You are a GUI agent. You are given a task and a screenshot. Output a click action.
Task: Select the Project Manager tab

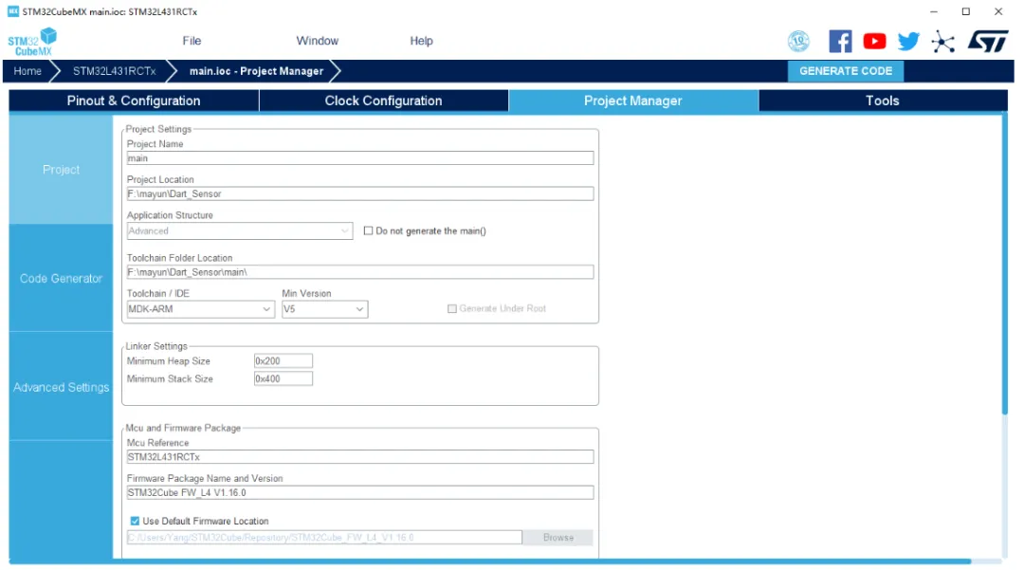pos(633,101)
